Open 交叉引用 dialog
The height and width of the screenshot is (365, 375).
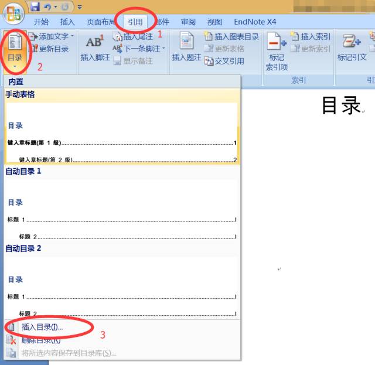click(x=224, y=61)
